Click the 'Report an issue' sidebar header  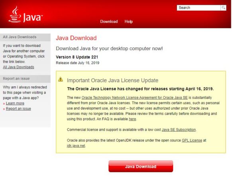click(x=25, y=79)
